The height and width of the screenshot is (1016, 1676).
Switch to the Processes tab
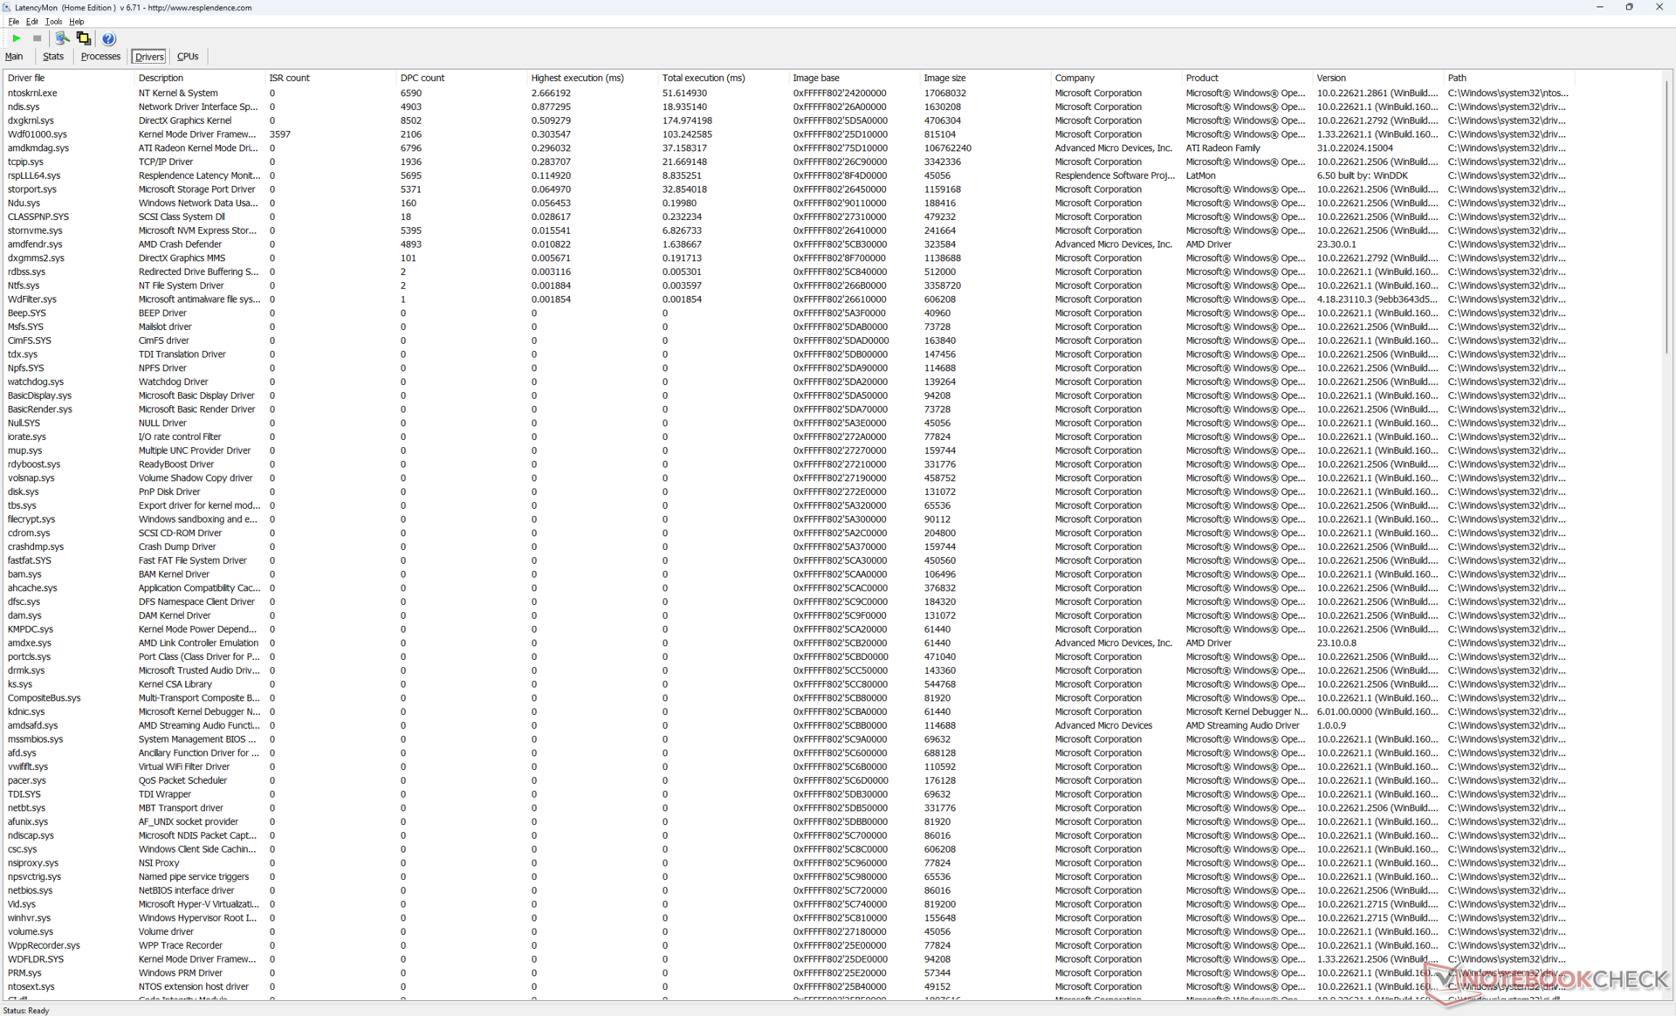tap(100, 57)
